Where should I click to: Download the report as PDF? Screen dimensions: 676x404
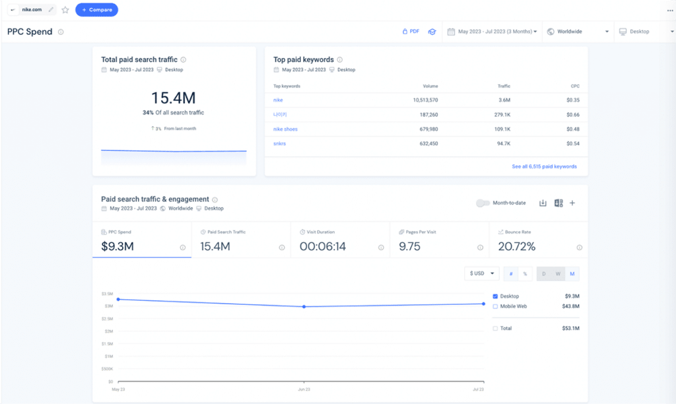(411, 32)
